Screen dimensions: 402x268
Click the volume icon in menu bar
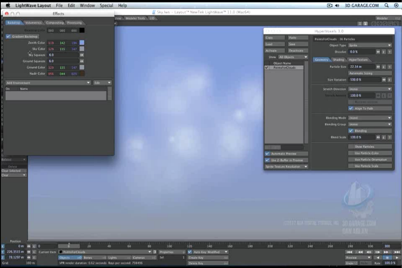(337, 5)
